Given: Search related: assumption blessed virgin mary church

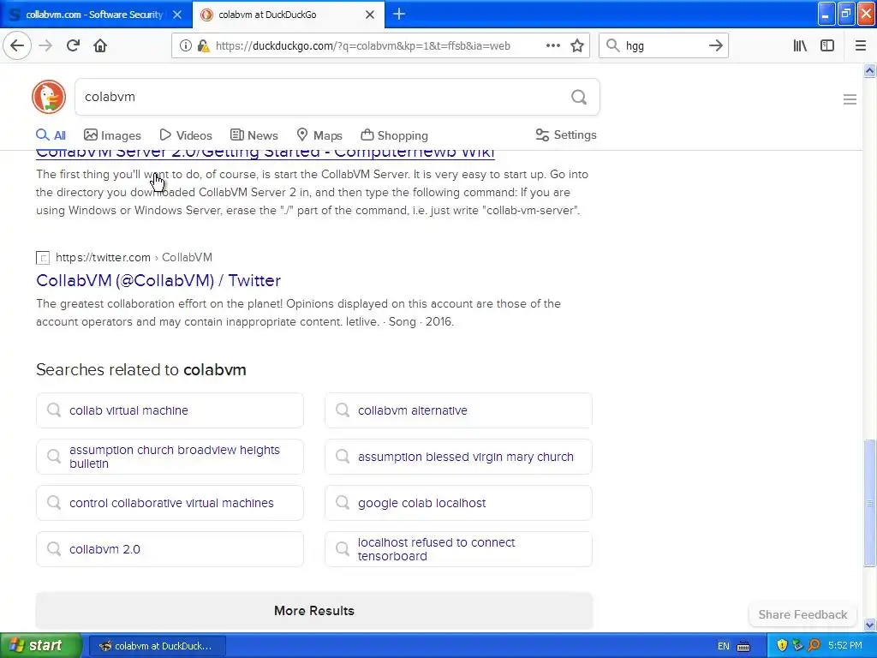Looking at the screenshot, I should [459, 457].
